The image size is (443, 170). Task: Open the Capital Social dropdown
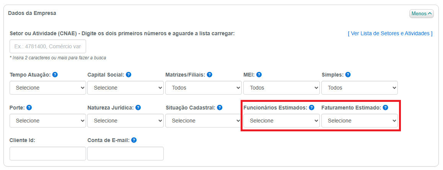click(x=125, y=88)
